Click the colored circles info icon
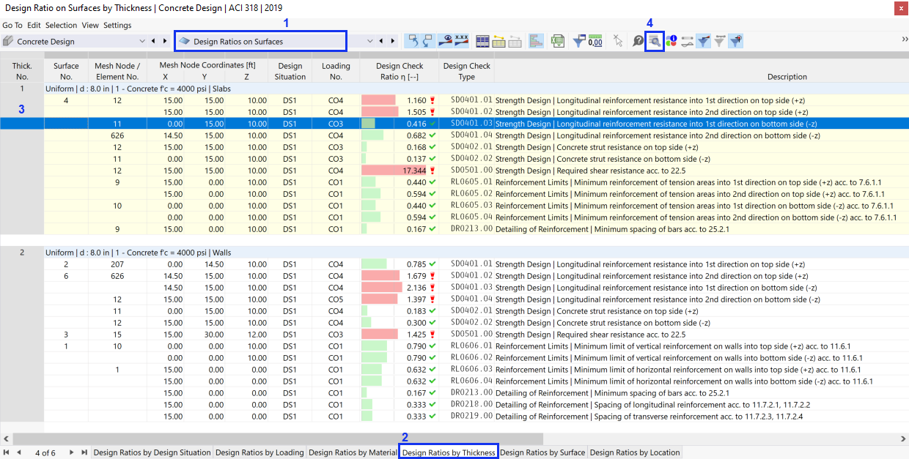 pos(671,42)
